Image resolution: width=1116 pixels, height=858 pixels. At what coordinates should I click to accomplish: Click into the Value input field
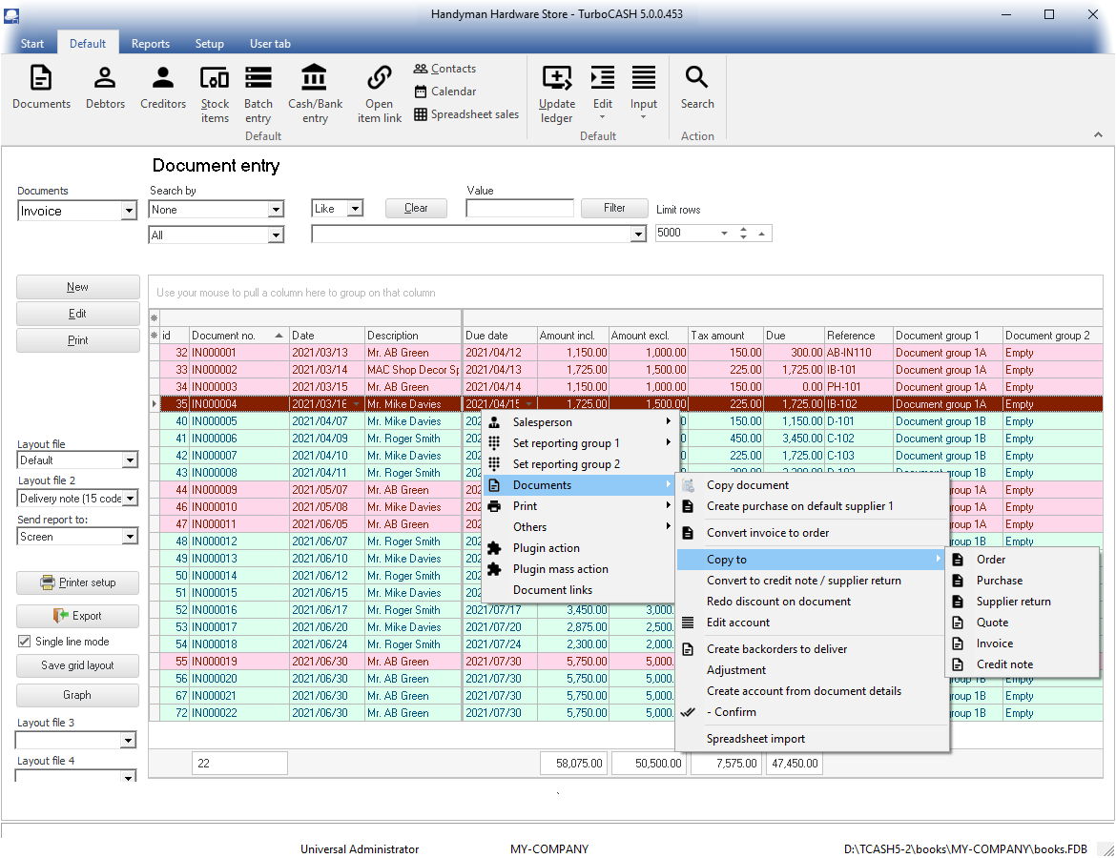tap(520, 208)
